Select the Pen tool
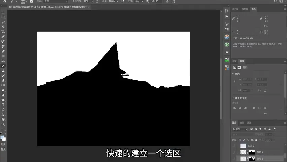 [x=3, y=110]
